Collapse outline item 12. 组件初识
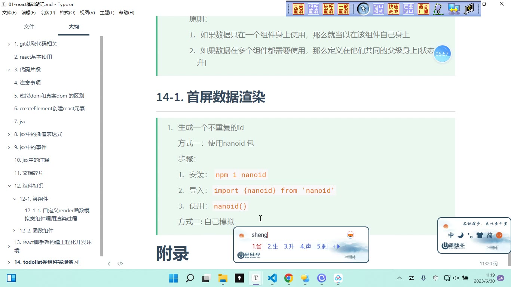The width and height of the screenshot is (511, 287). (x=9, y=186)
